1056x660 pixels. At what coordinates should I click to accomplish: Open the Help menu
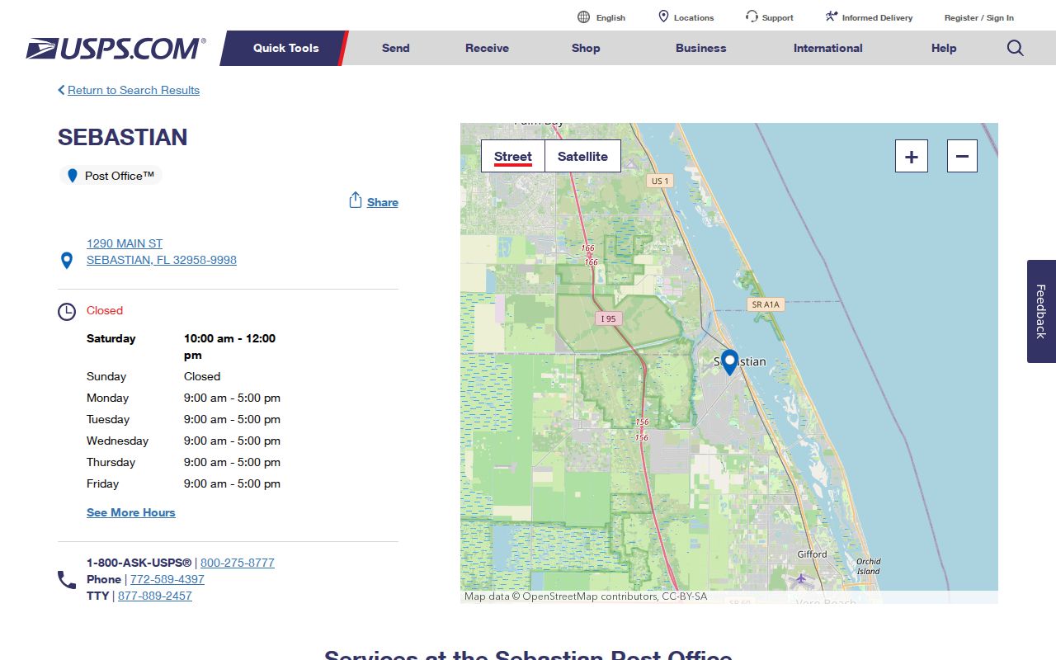pyautogui.click(x=944, y=48)
